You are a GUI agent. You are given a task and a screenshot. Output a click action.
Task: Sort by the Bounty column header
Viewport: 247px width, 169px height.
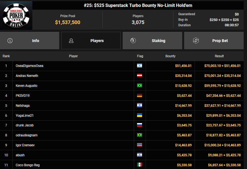tap(170, 56)
